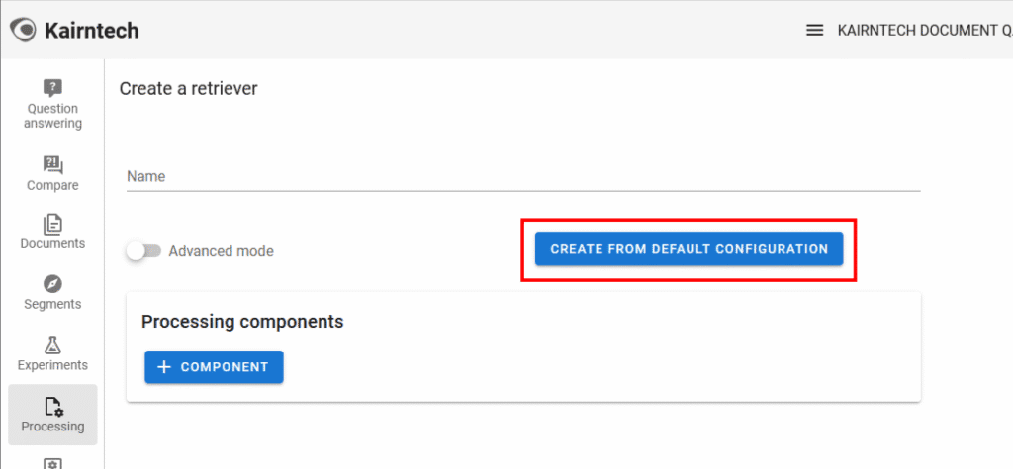1013x469 pixels.
Task: Click Create From Default Configuration button
Action: [689, 249]
